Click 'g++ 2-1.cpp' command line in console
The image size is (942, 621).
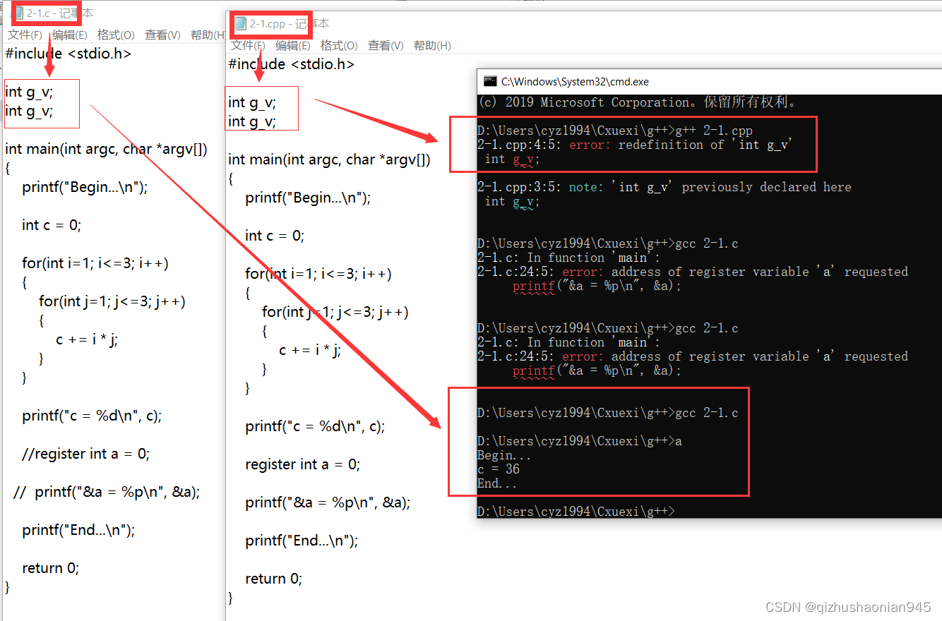click(x=615, y=131)
